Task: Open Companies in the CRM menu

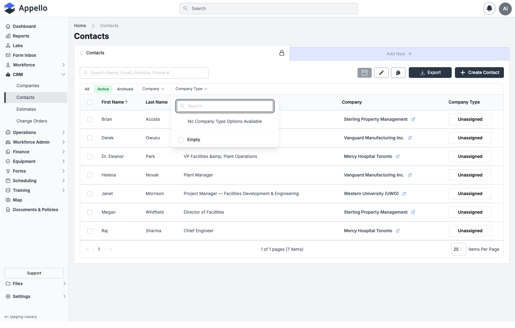Action: click(x=28, y=86)
